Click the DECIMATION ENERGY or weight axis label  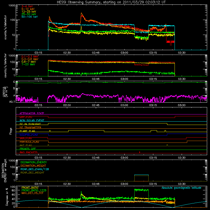pos(4,170)
